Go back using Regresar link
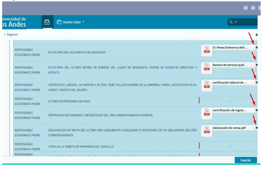Image resolution: width=265 pixels, height=169 pixels. click(11, 34)
